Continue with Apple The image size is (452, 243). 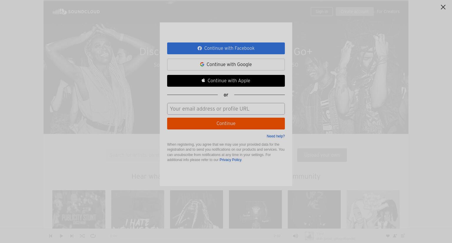(226, 81)
